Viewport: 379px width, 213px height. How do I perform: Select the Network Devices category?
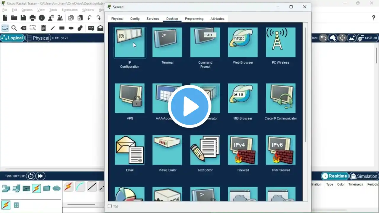(6, 188)
